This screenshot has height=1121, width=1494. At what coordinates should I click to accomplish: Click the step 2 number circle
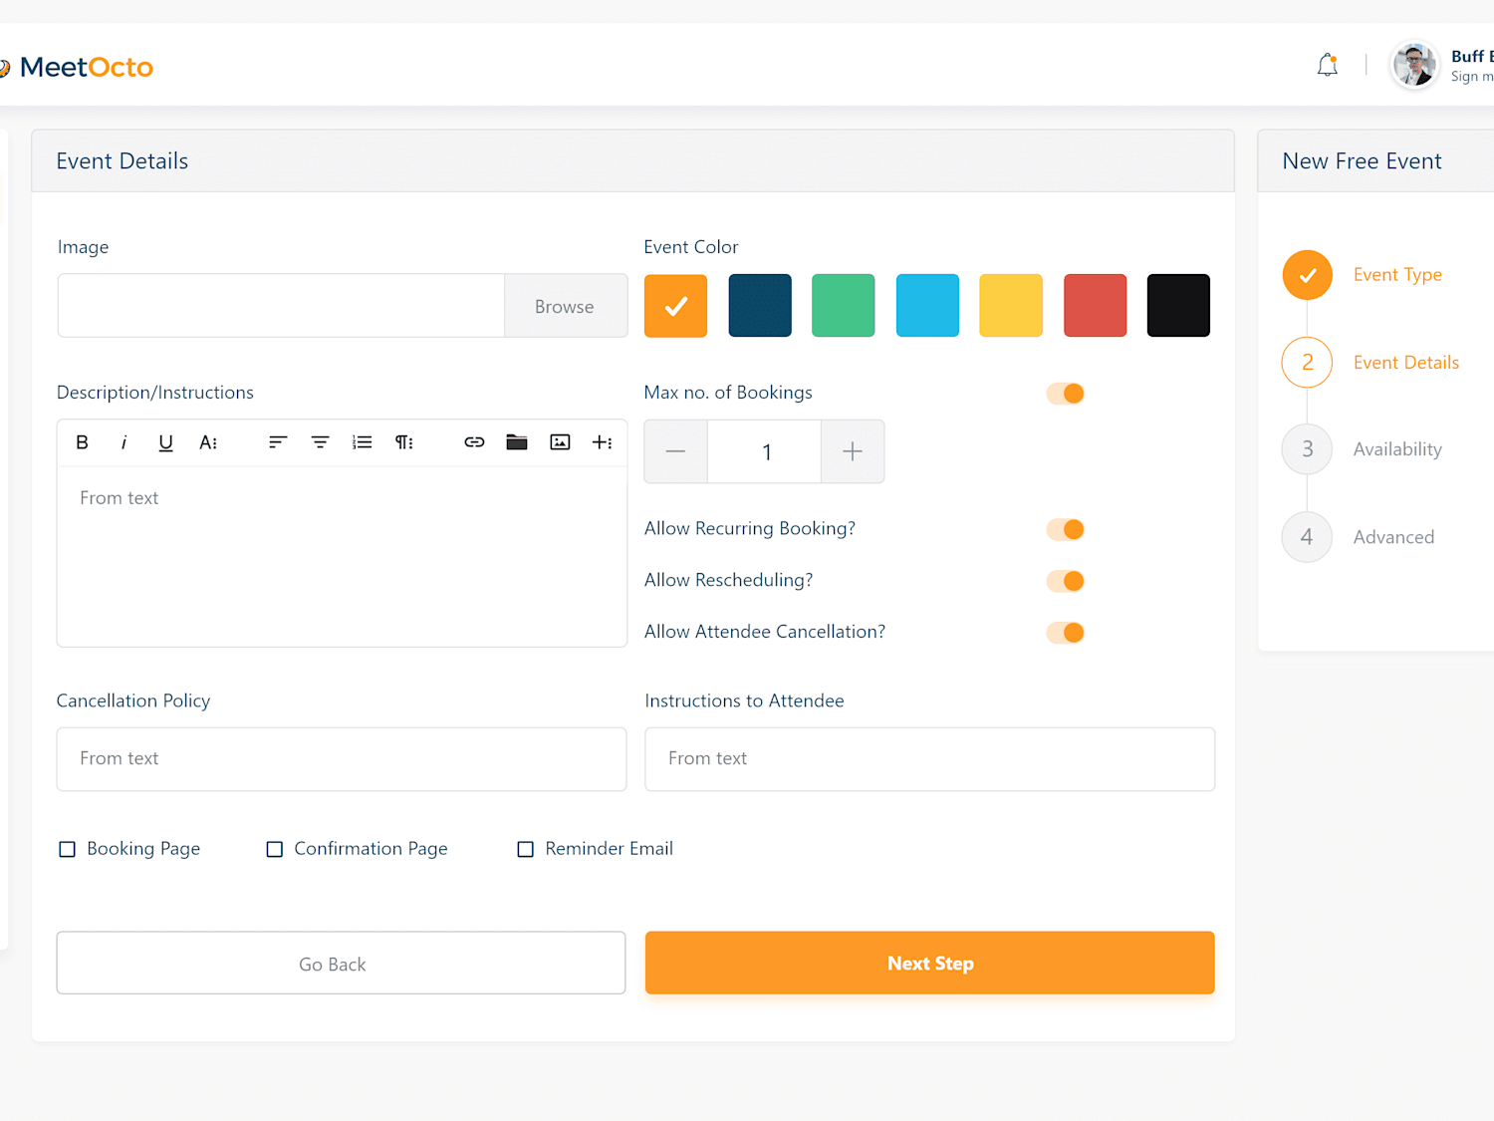click(x=1307, y=363)
